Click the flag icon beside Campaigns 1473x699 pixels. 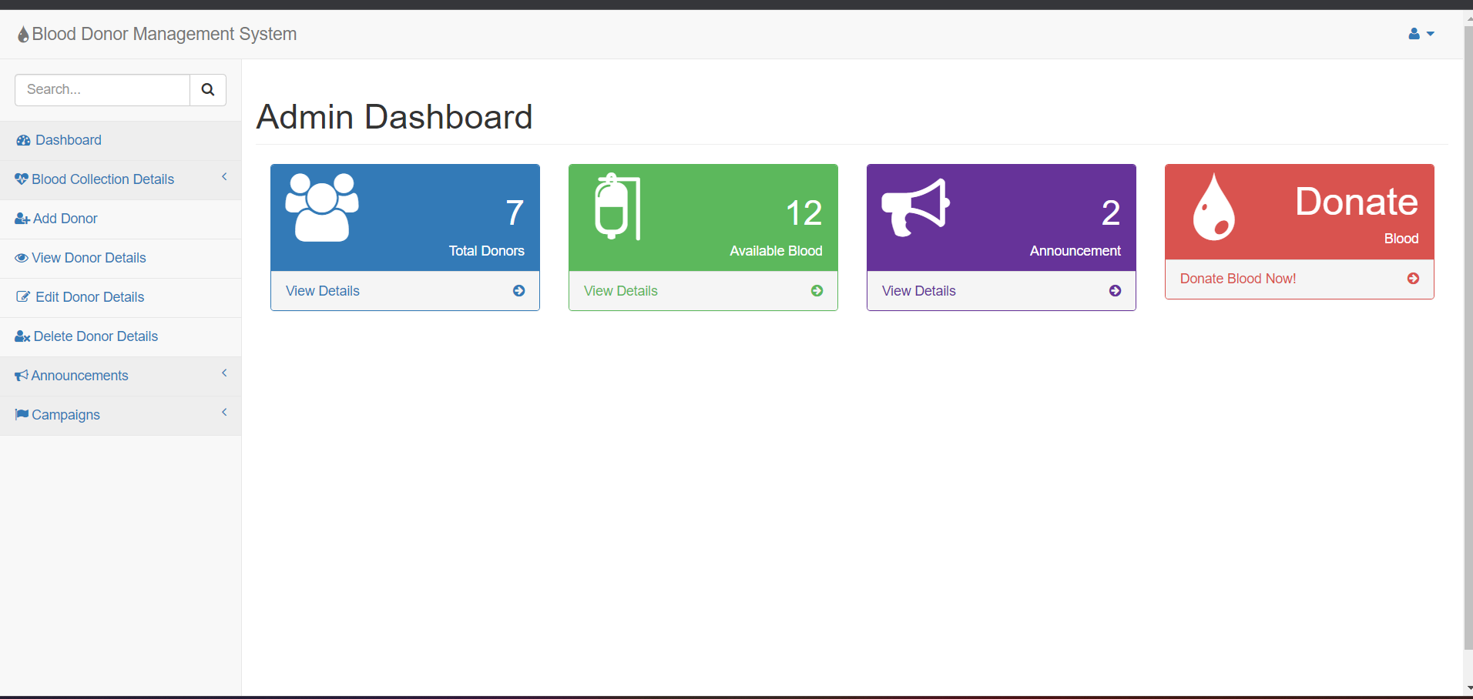coord(21,414)
